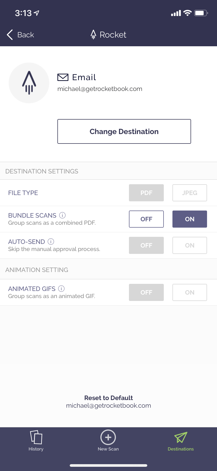Open Bundle Scans info icon
This screenshot has height=471, width=217.
[x=62, y=215]
